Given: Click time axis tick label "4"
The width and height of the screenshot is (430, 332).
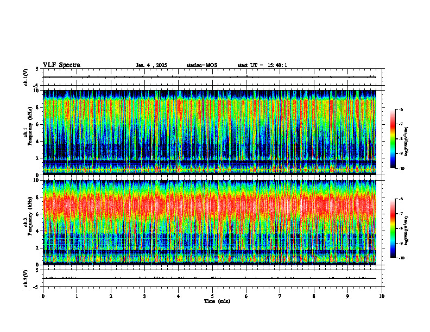Looking at the screenshot, I should (x=179, y=296).
